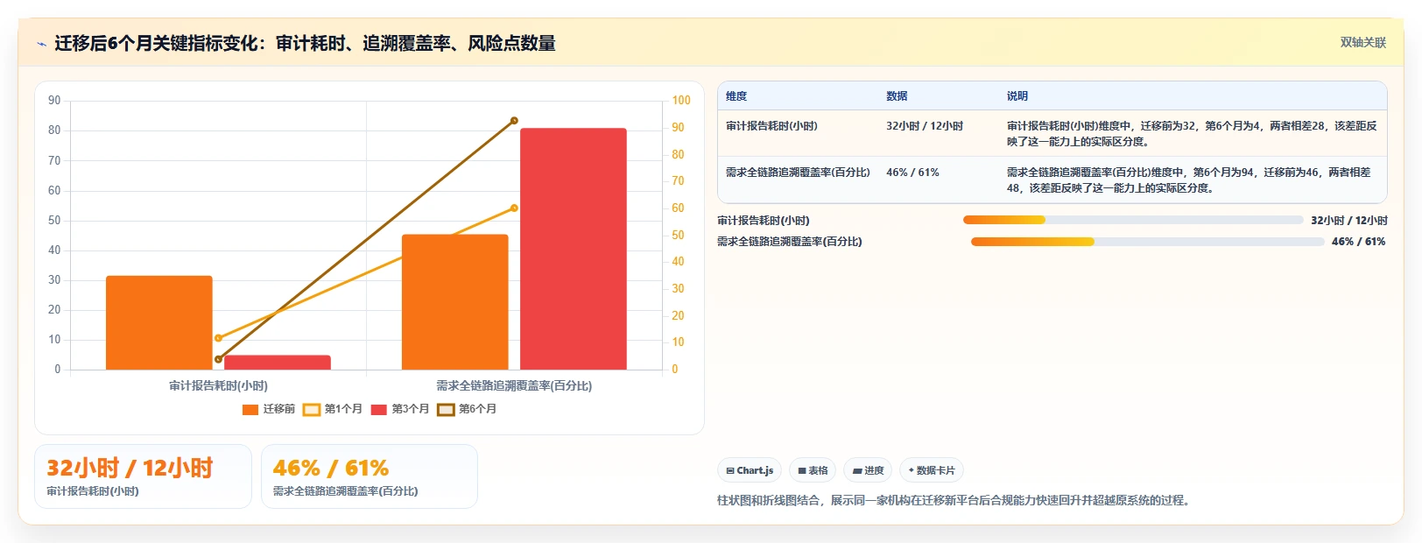Click the brown line point near zero
The width and height of the screenshot is (1422, 543).
218,359
